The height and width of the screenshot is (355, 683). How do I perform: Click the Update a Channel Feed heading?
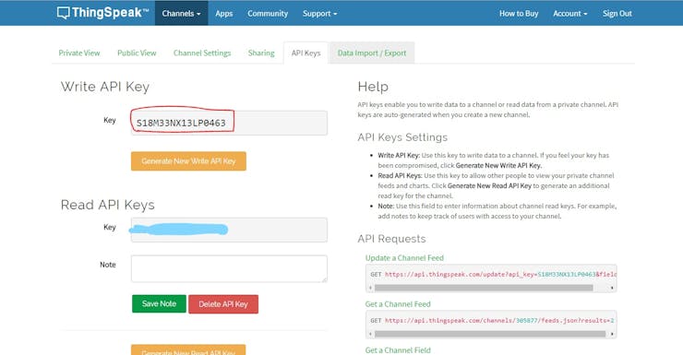(404, 258)
